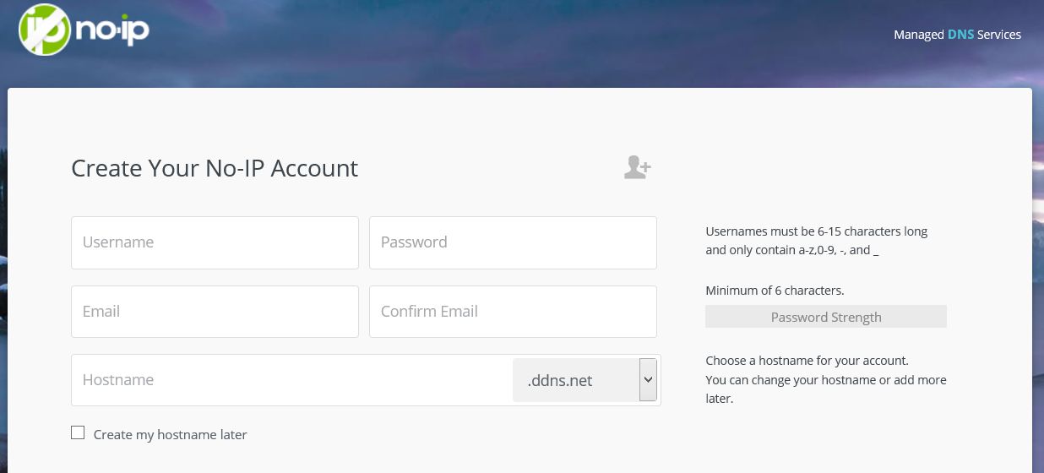
Task: Click the 'Create my hostname later' label text
Action: point(170,435)
